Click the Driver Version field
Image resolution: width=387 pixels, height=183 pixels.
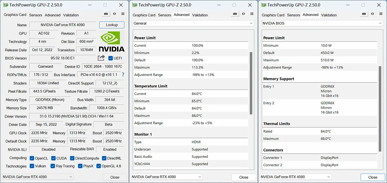point(76,116)
